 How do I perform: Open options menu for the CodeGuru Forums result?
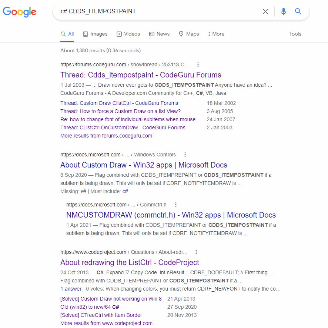point(198,64)
